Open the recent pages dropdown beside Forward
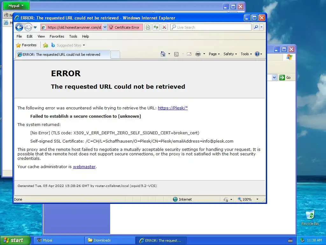This screenshot has height=245, width=326. click(x=35, y=27)
